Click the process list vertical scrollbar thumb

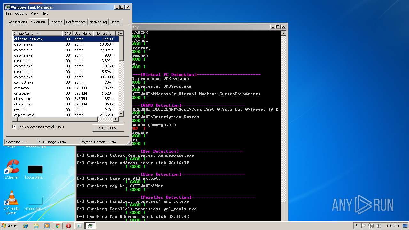tap(121, 49)
